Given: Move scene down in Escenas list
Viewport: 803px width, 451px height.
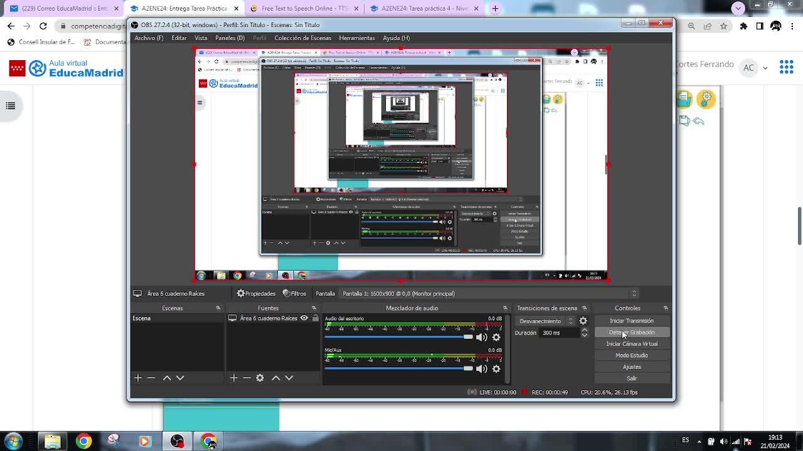Looking at the screenshot, I should click(x=180, y=378).
